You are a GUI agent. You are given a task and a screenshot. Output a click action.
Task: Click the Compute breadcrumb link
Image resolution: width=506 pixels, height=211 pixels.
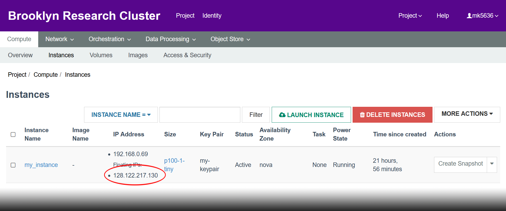[46, 75]
